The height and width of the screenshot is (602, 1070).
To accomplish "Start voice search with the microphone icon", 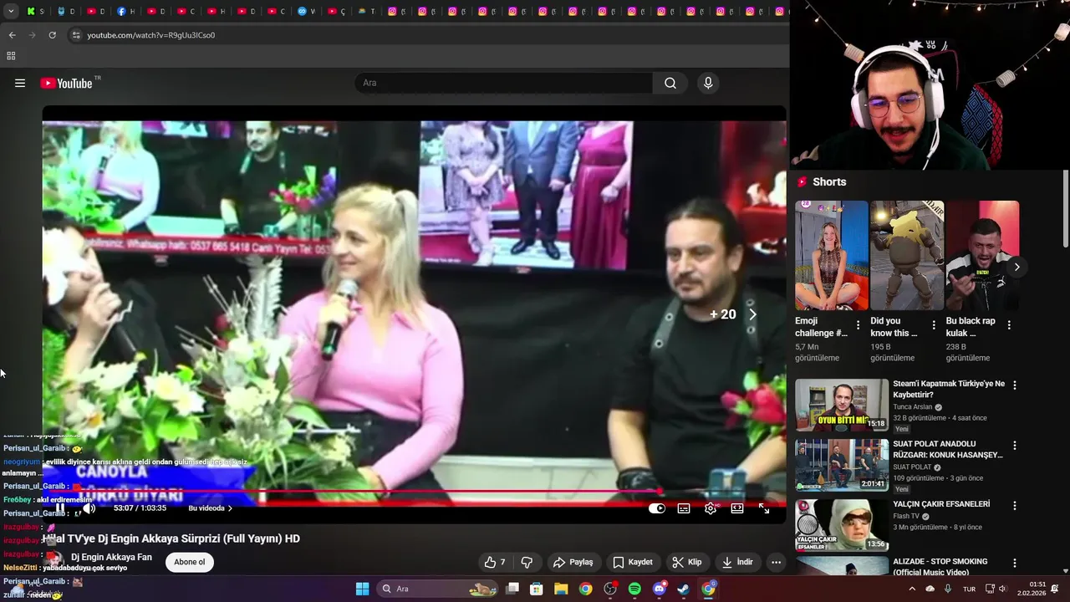I will coord(708,83).
